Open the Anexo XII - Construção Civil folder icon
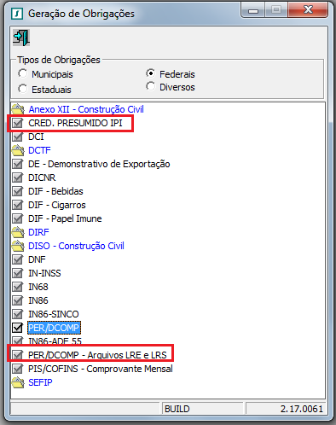This screenshot has width=336, height=425. click(18, 109)
